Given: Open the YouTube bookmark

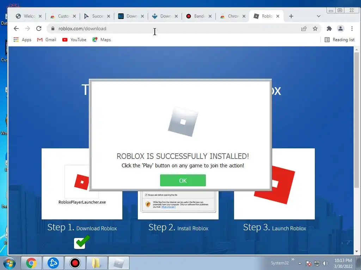Looking at the screenshot, I should (x=74, y=40).
